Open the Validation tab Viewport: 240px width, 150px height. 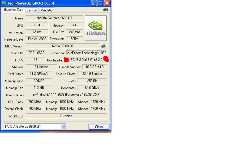[x=47, y=10]
